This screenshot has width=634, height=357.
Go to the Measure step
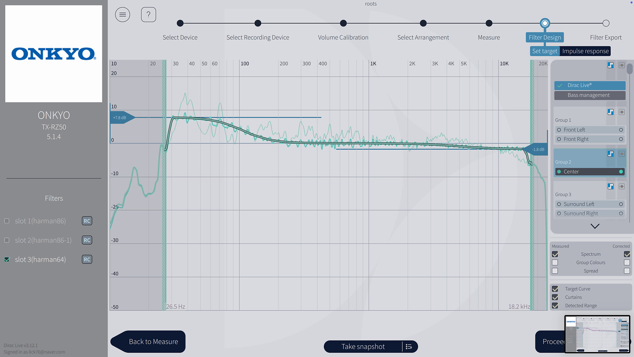tap(489, 23)
